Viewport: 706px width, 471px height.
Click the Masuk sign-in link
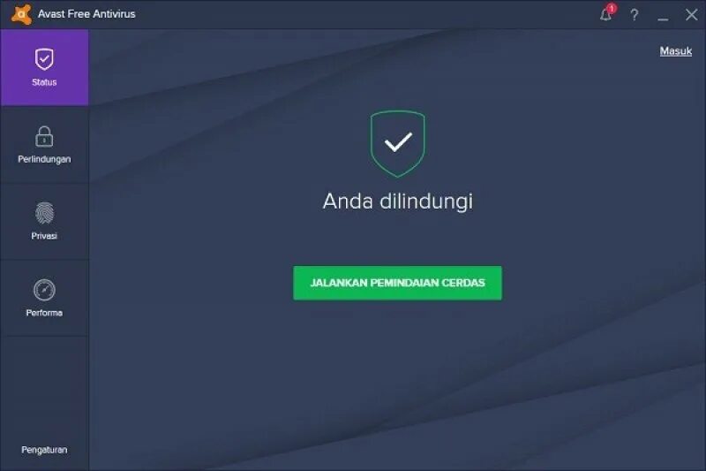coord(676,51)
